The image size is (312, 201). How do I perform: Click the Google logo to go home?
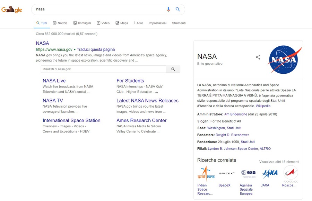point(11,9)
